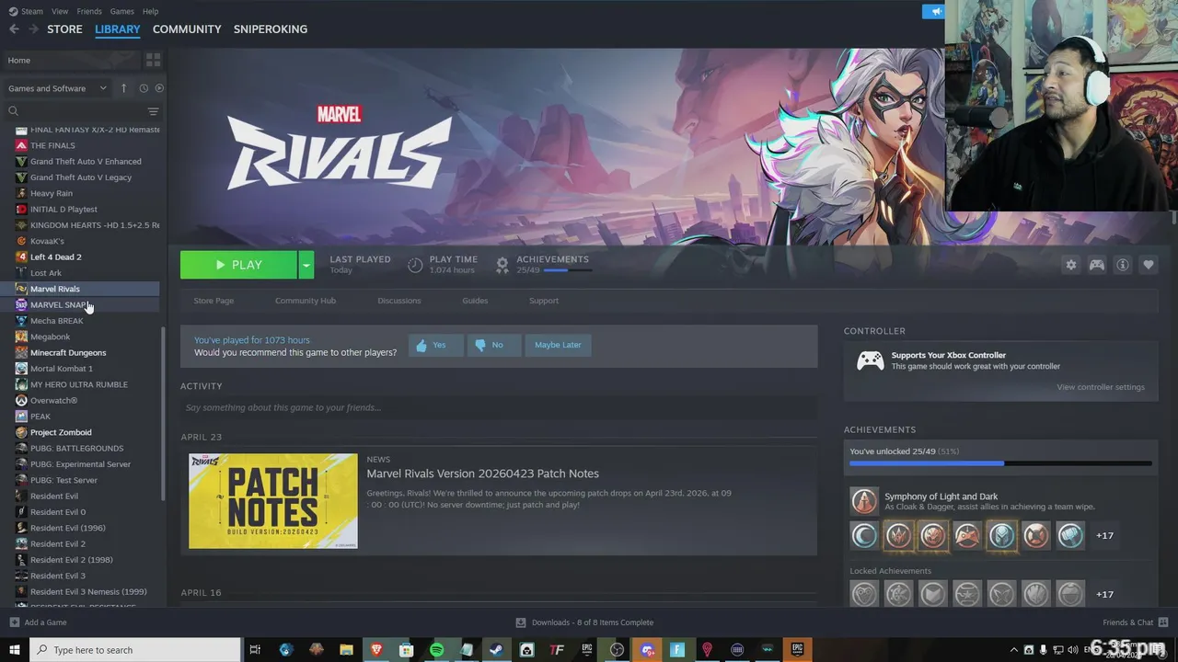Select Marvel Rivals in the game list

coord(80,289)
